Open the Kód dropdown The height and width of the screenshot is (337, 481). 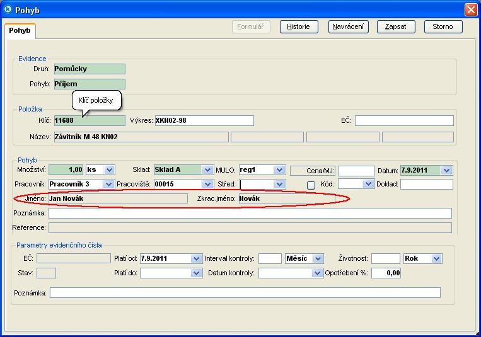[x=368, y=184]
